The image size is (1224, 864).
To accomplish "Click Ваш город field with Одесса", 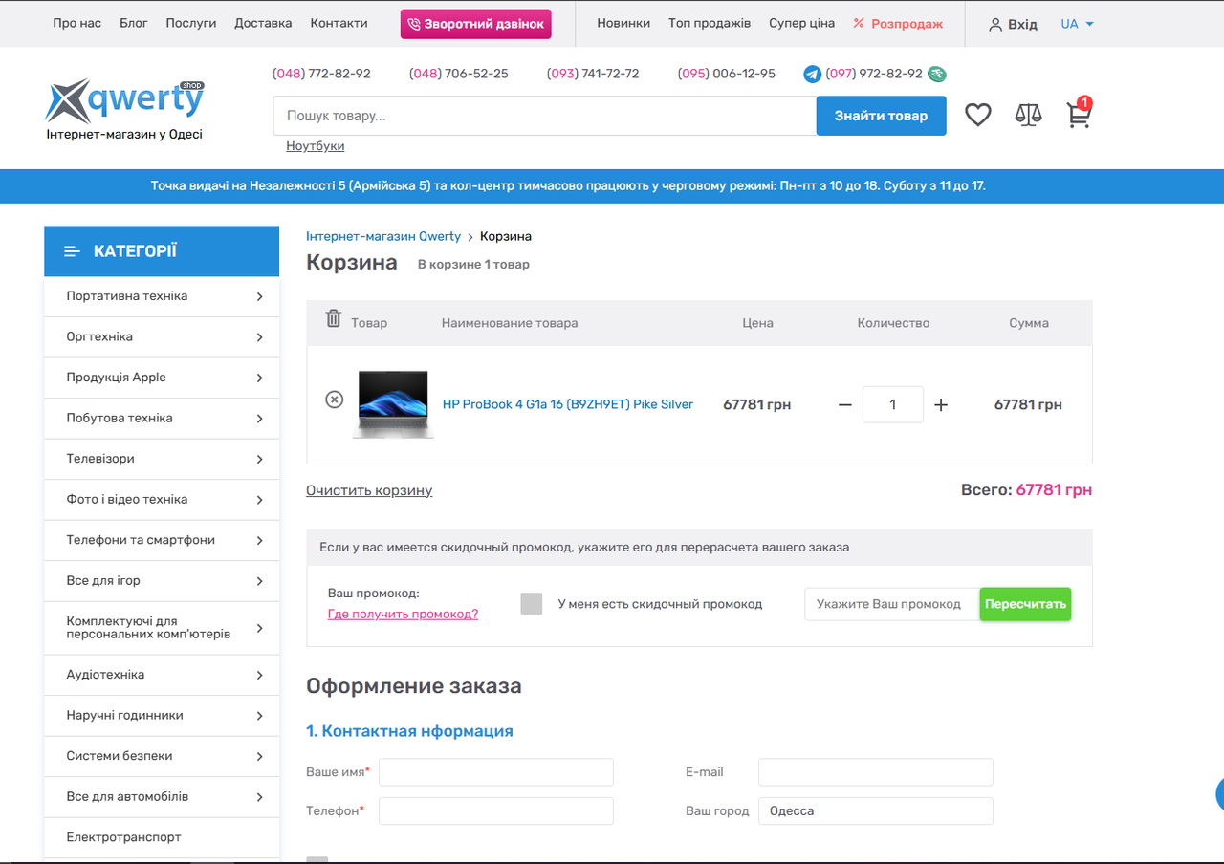I will tap(876, 810).
